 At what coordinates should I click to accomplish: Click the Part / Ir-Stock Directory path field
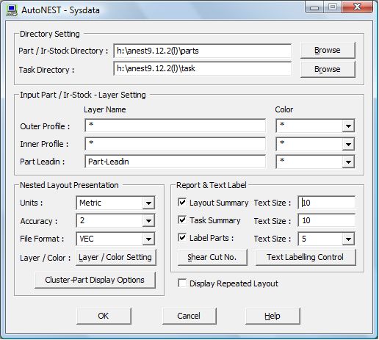click(x=202, y=51)
